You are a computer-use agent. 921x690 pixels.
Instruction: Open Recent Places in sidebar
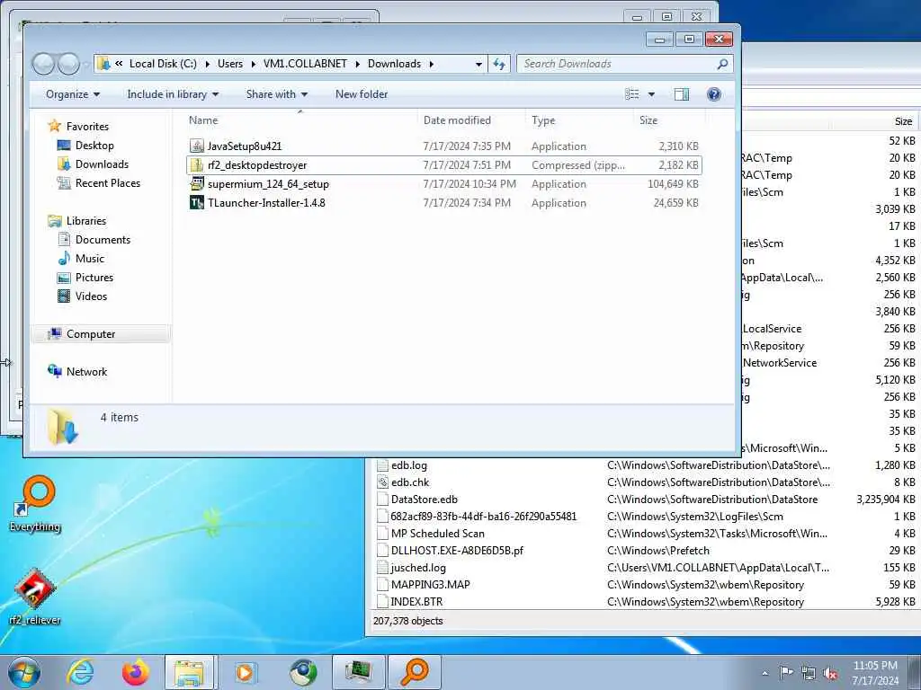point(107,183)
